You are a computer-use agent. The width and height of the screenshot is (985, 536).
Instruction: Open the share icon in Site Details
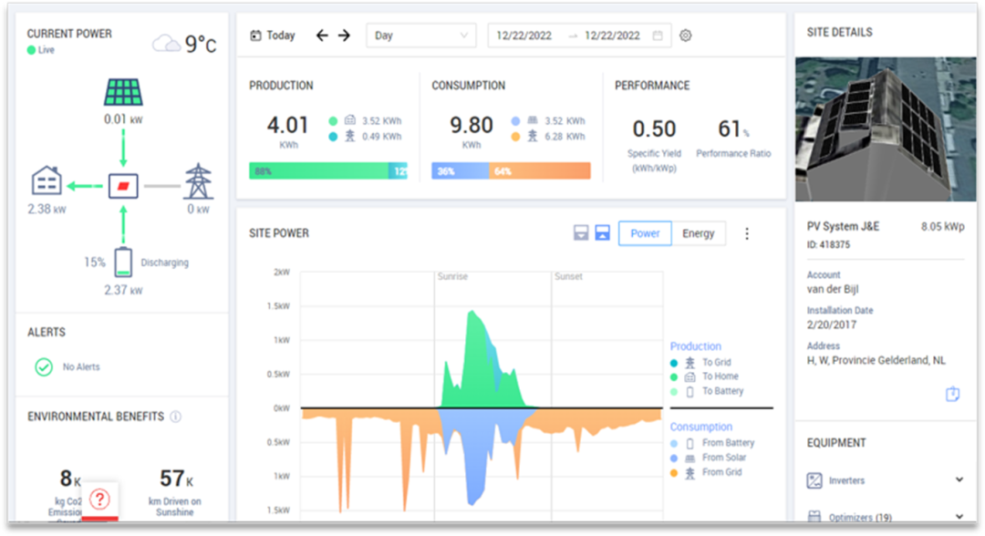coord(952,394)
